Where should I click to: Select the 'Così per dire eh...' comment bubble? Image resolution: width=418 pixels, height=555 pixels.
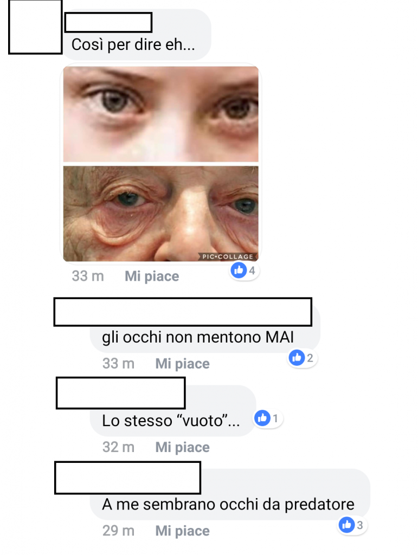click(137, 35)
